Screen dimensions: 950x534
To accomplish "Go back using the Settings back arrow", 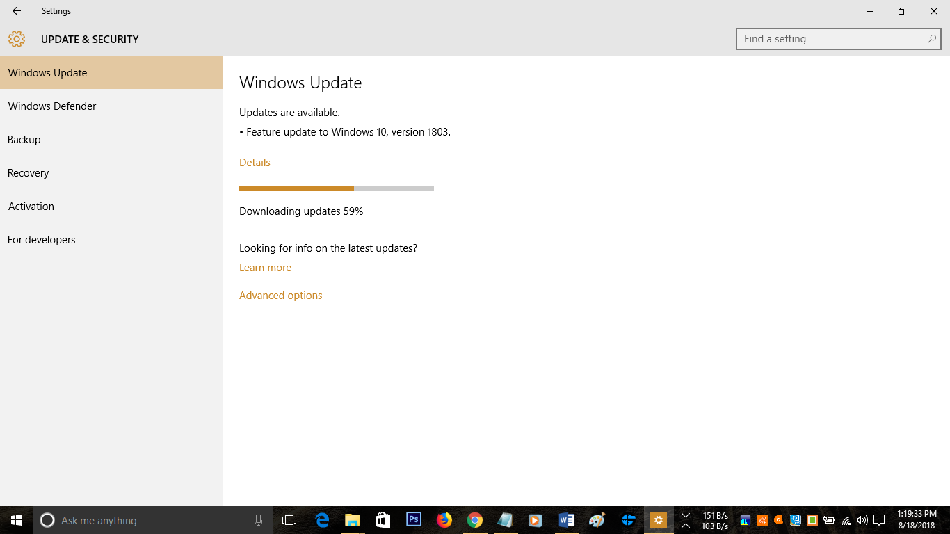I will tap(17, 11).
